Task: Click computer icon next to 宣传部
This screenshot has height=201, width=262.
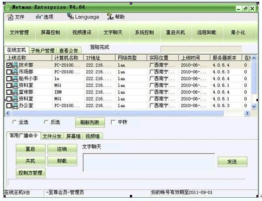Action: click(x=15, y=92)
